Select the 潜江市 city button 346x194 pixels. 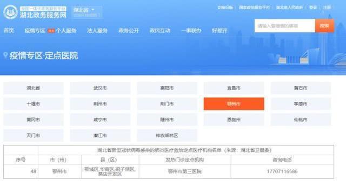click(x=100, y=135)
